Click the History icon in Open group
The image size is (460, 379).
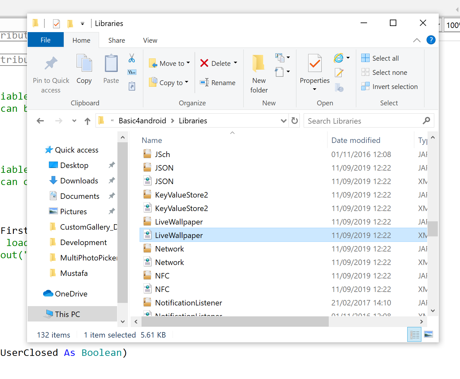pos(339,87)
